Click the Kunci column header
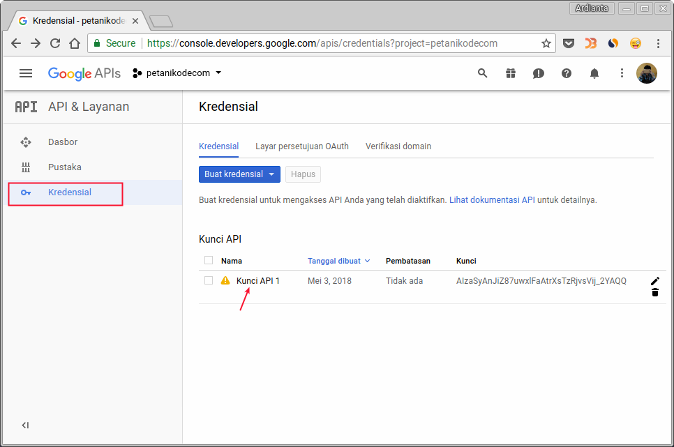 (x=466, y=261)
